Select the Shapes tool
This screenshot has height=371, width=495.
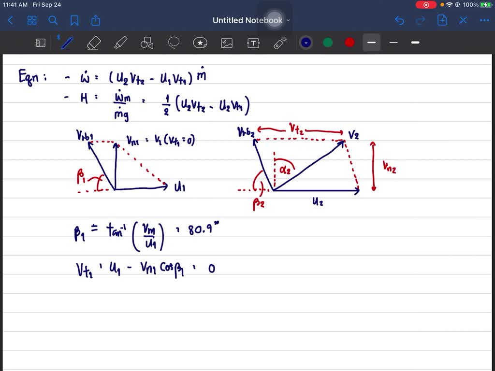[x=146, y=43]
